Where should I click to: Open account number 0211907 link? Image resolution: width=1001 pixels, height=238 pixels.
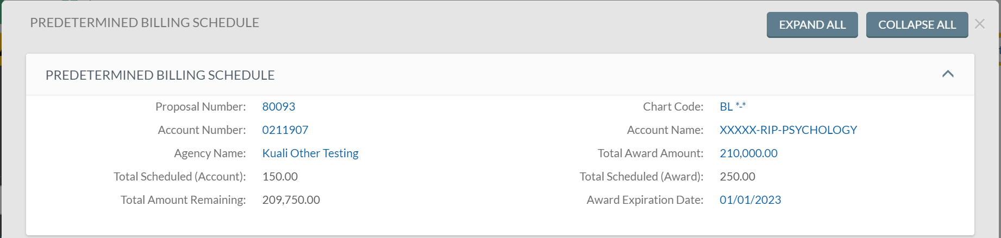(285, 130)
